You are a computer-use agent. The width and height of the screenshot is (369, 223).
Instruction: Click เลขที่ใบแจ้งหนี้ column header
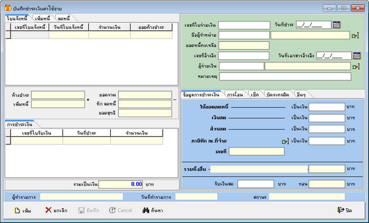click(30, 27)
